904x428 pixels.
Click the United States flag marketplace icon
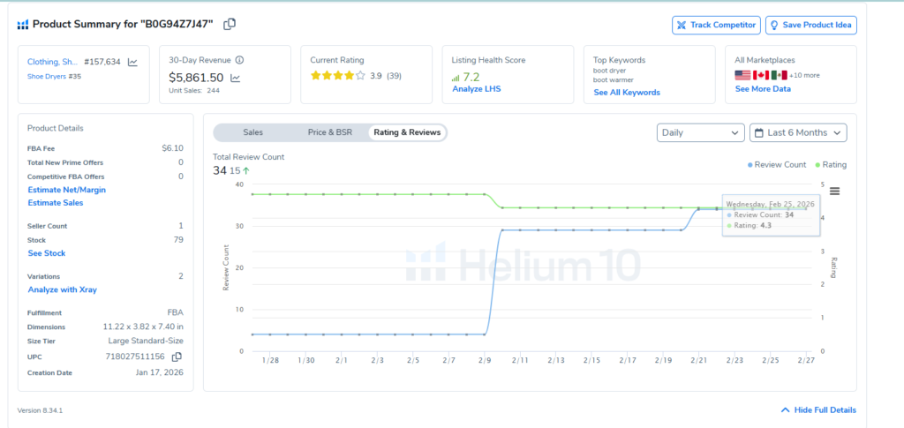click(x=742, y=75)
